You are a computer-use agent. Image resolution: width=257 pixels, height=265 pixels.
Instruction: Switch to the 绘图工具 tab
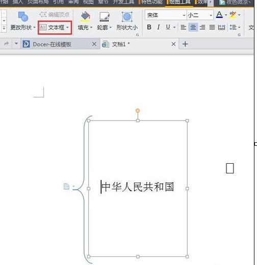pyautogui.click(x=179, y=2)
